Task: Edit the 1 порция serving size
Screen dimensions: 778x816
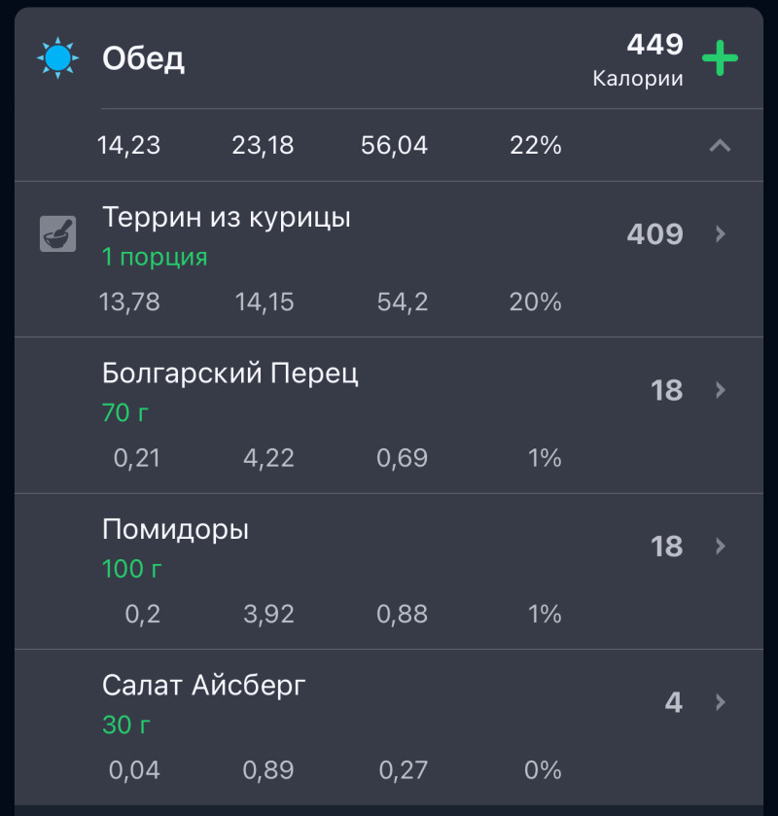Action: 155,258
